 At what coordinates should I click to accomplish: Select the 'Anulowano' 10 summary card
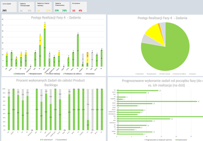(x=79, y=7)
